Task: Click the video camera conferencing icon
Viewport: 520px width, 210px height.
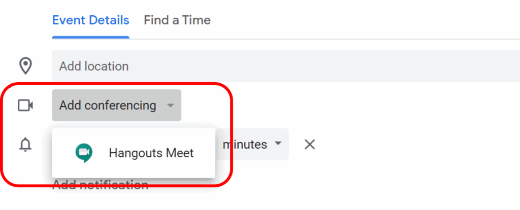Action: (25, 106)
